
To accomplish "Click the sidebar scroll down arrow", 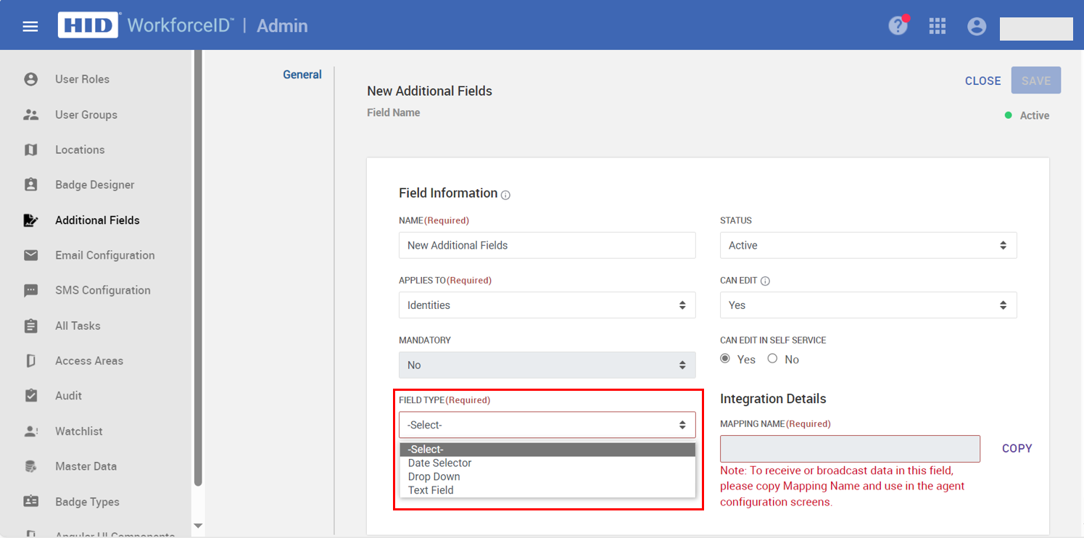I will coord(198,526).
